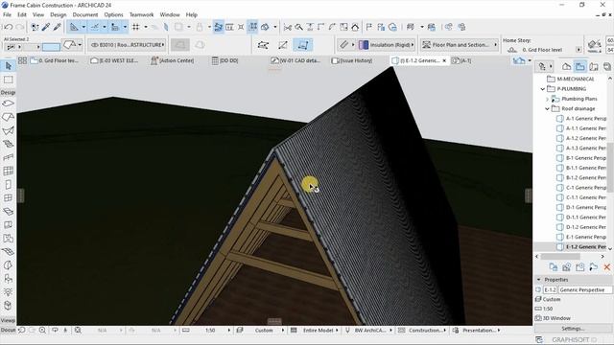Select the second roof geometry method icon

283,45
